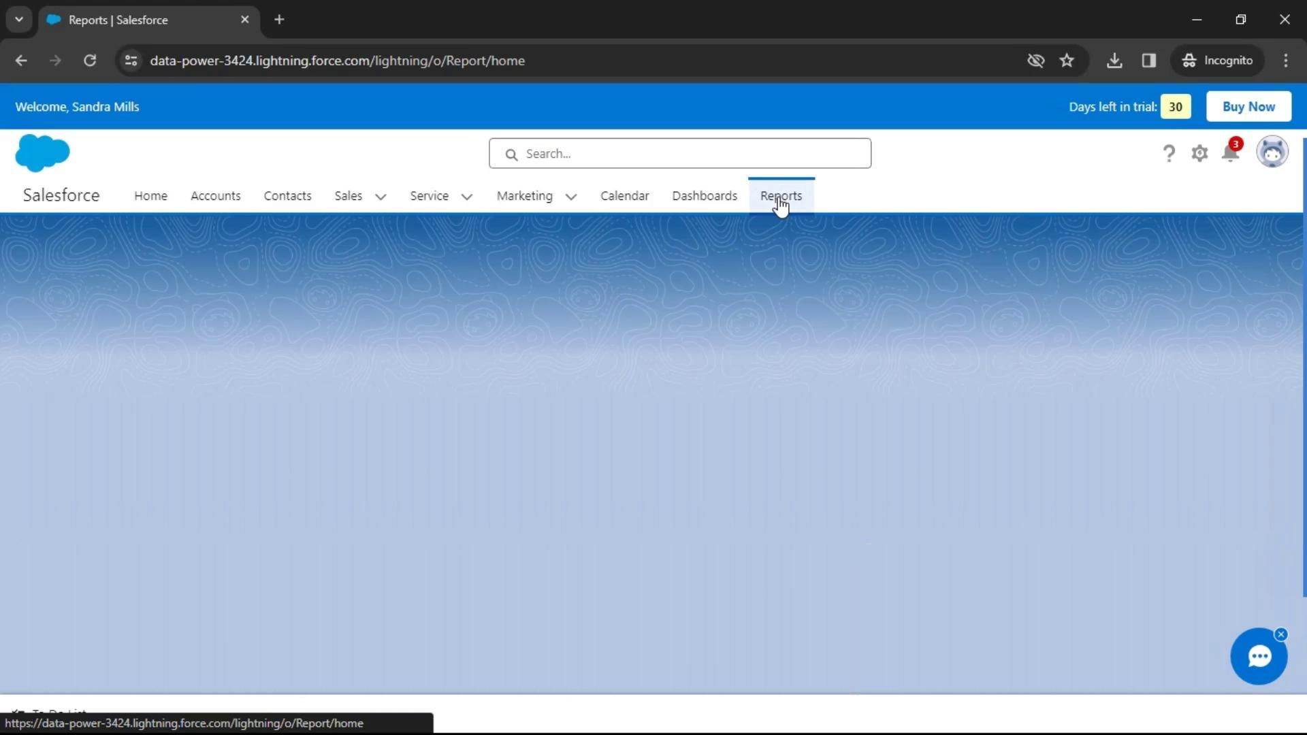Switch to the Dashboards tab

click(705, 196)
